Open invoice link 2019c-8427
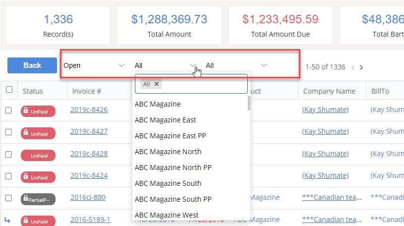 (89, 131)
